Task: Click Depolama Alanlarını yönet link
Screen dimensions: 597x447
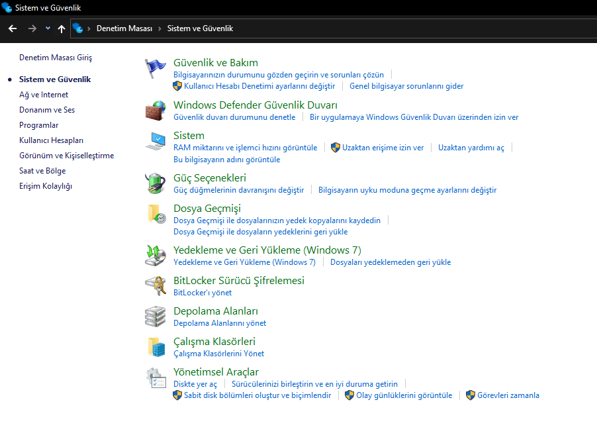Action: point(220,323)
